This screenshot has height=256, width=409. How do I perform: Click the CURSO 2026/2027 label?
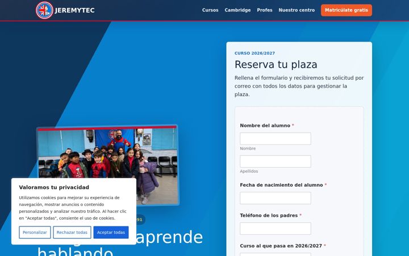click(x=254, y=53)
